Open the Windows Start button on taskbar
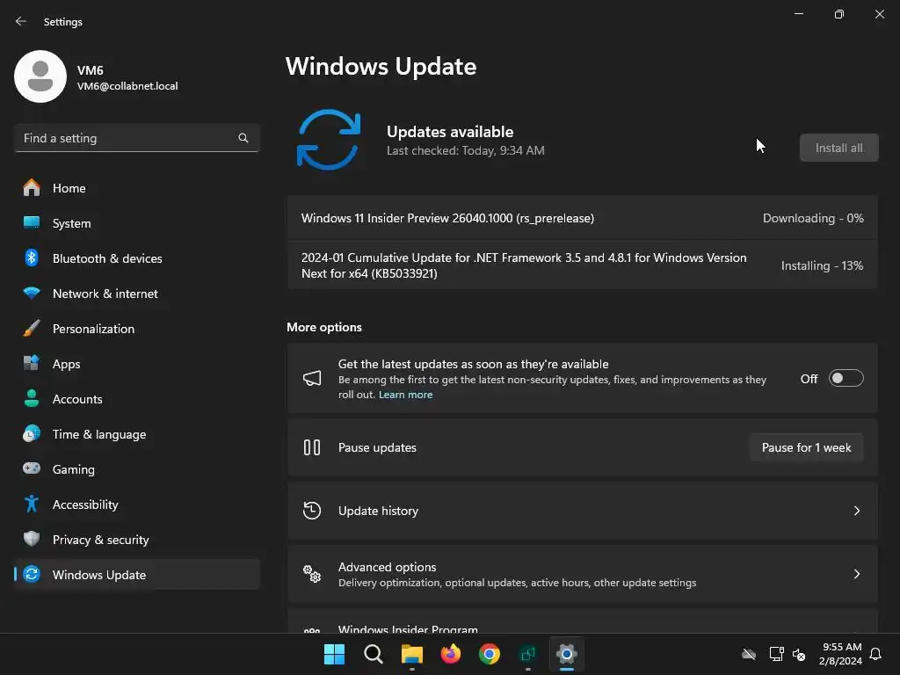 click(x=334, y=654)
